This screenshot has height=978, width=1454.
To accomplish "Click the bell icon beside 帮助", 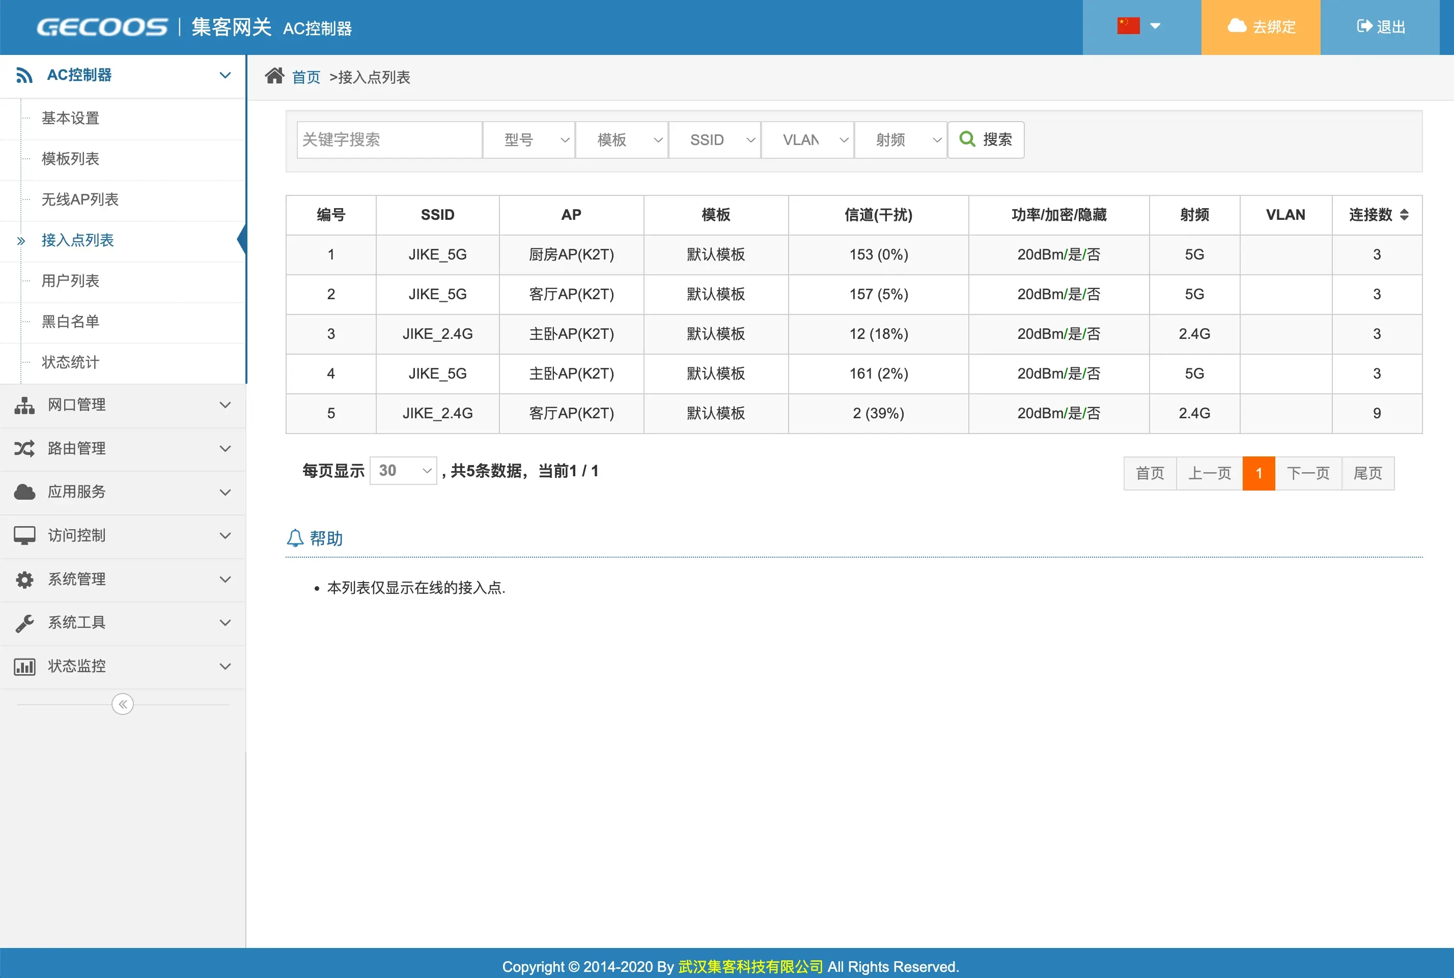I will click(x=295, y=538).
